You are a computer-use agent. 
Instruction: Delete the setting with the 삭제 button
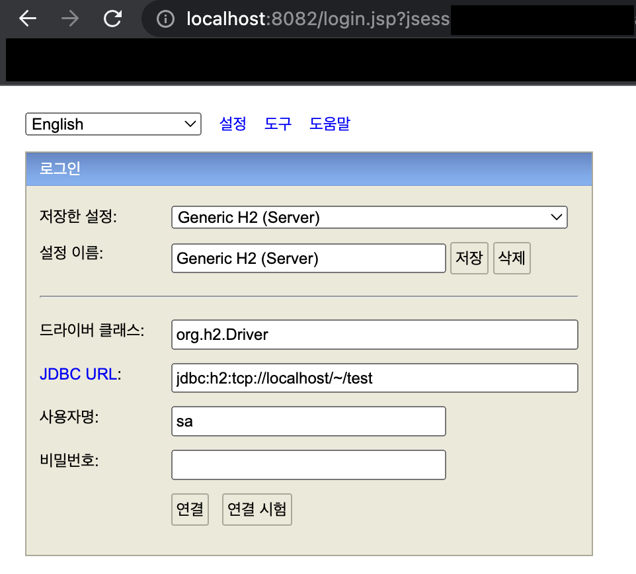point(512,258)
